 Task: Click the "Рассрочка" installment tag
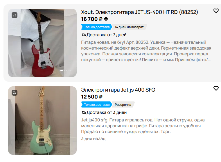(x=123, y=105)
